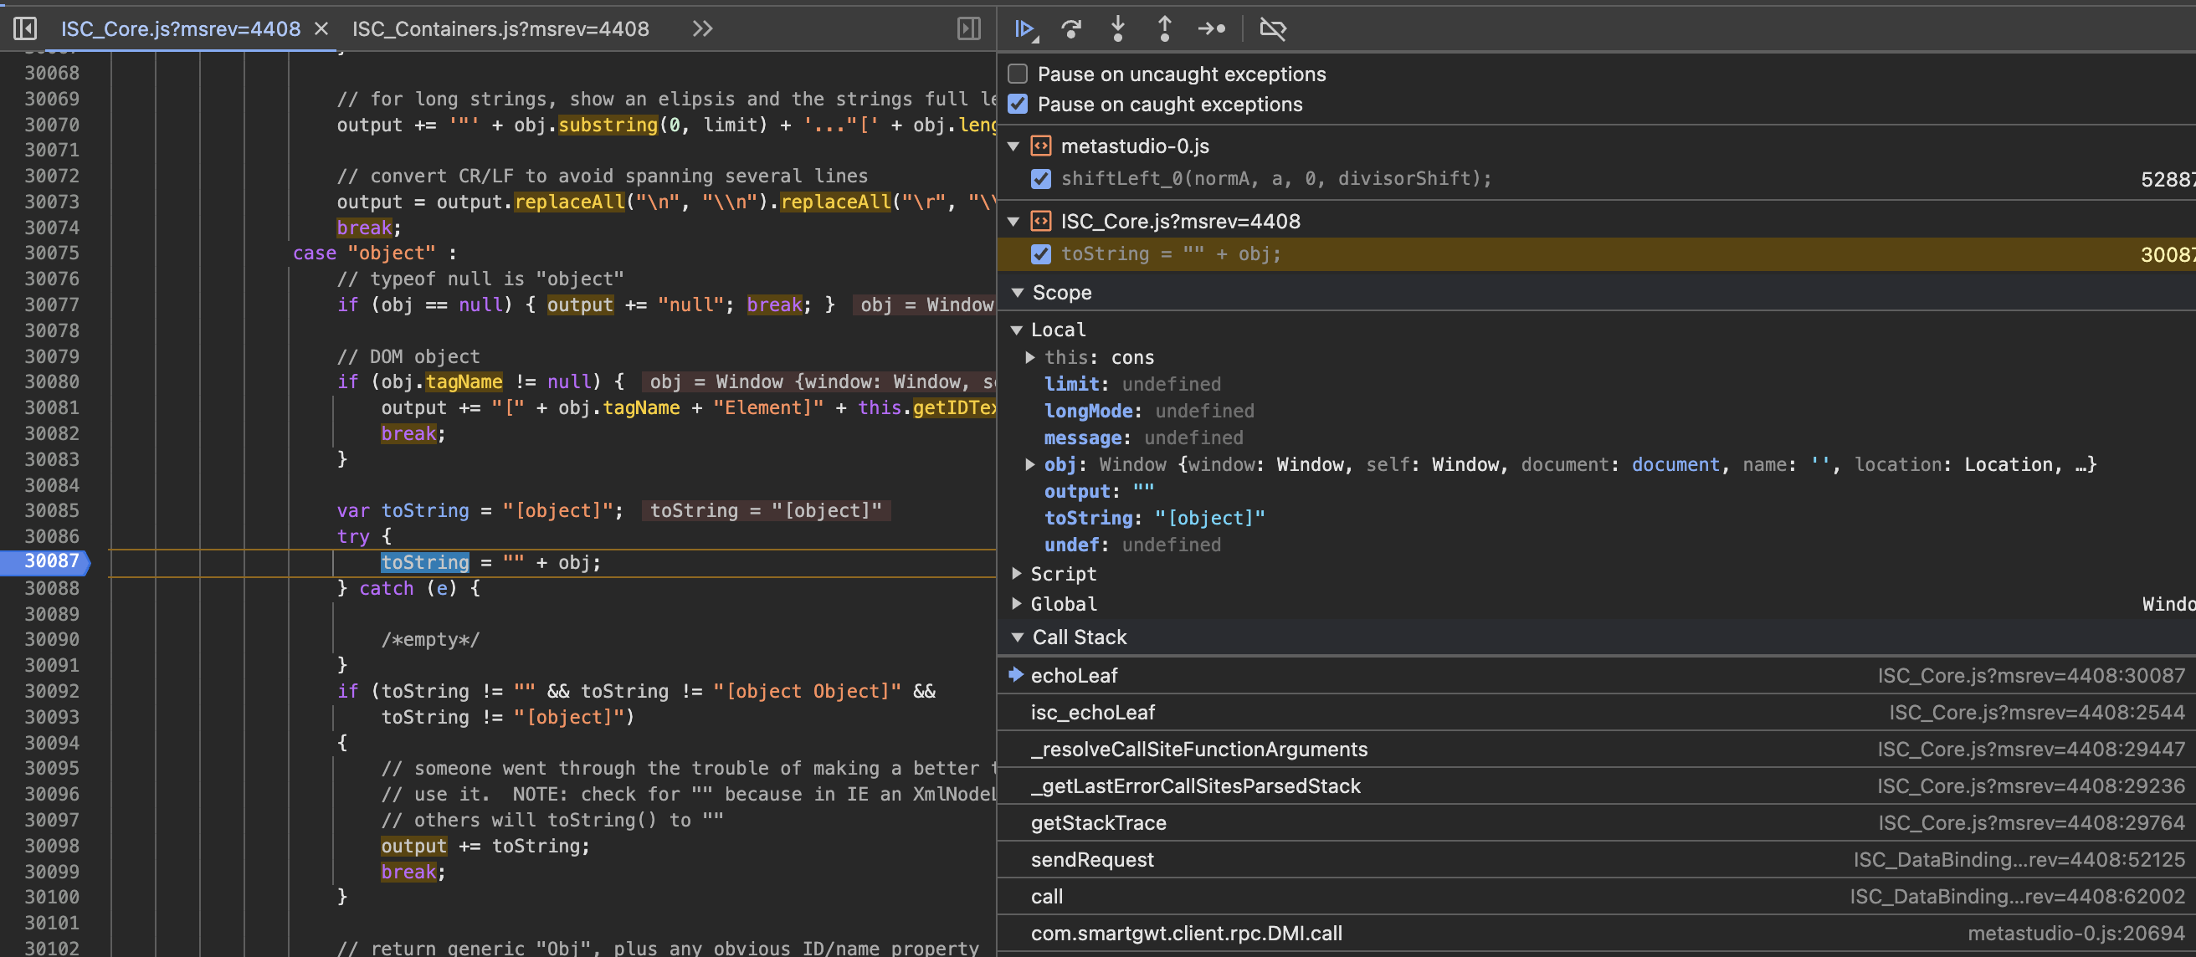
Task: Click the metastudio-0.js file icon
Action: coord(1041,146)
